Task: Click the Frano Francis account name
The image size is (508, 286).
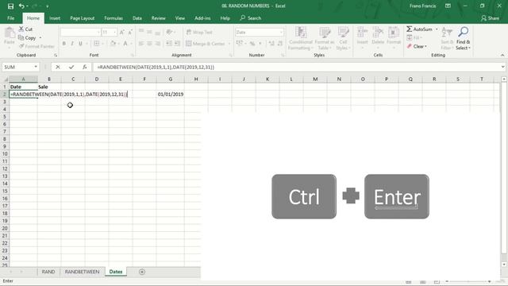Action: click(x=422, y=6)
